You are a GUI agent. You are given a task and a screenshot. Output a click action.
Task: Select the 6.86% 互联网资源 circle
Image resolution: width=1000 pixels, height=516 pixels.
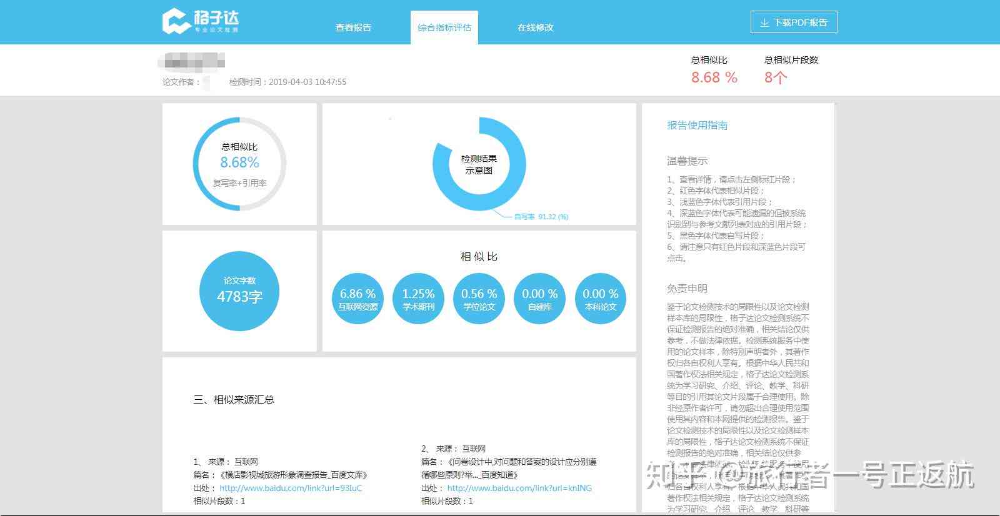point(357,299)
